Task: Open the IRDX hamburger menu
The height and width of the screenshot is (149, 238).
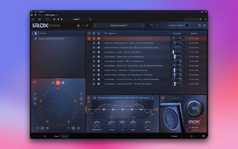Action: [x=204, y=26]
